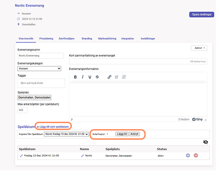Click the remove link icon in the editor
Screen dimensions: 219x184
pyautogui.click(x=124, y=77)
